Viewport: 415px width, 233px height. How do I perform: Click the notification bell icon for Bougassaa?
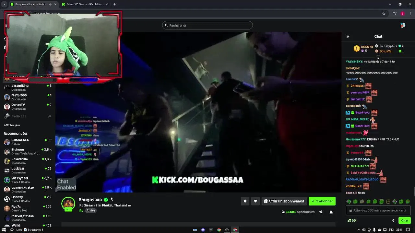[x=245, y=201]
